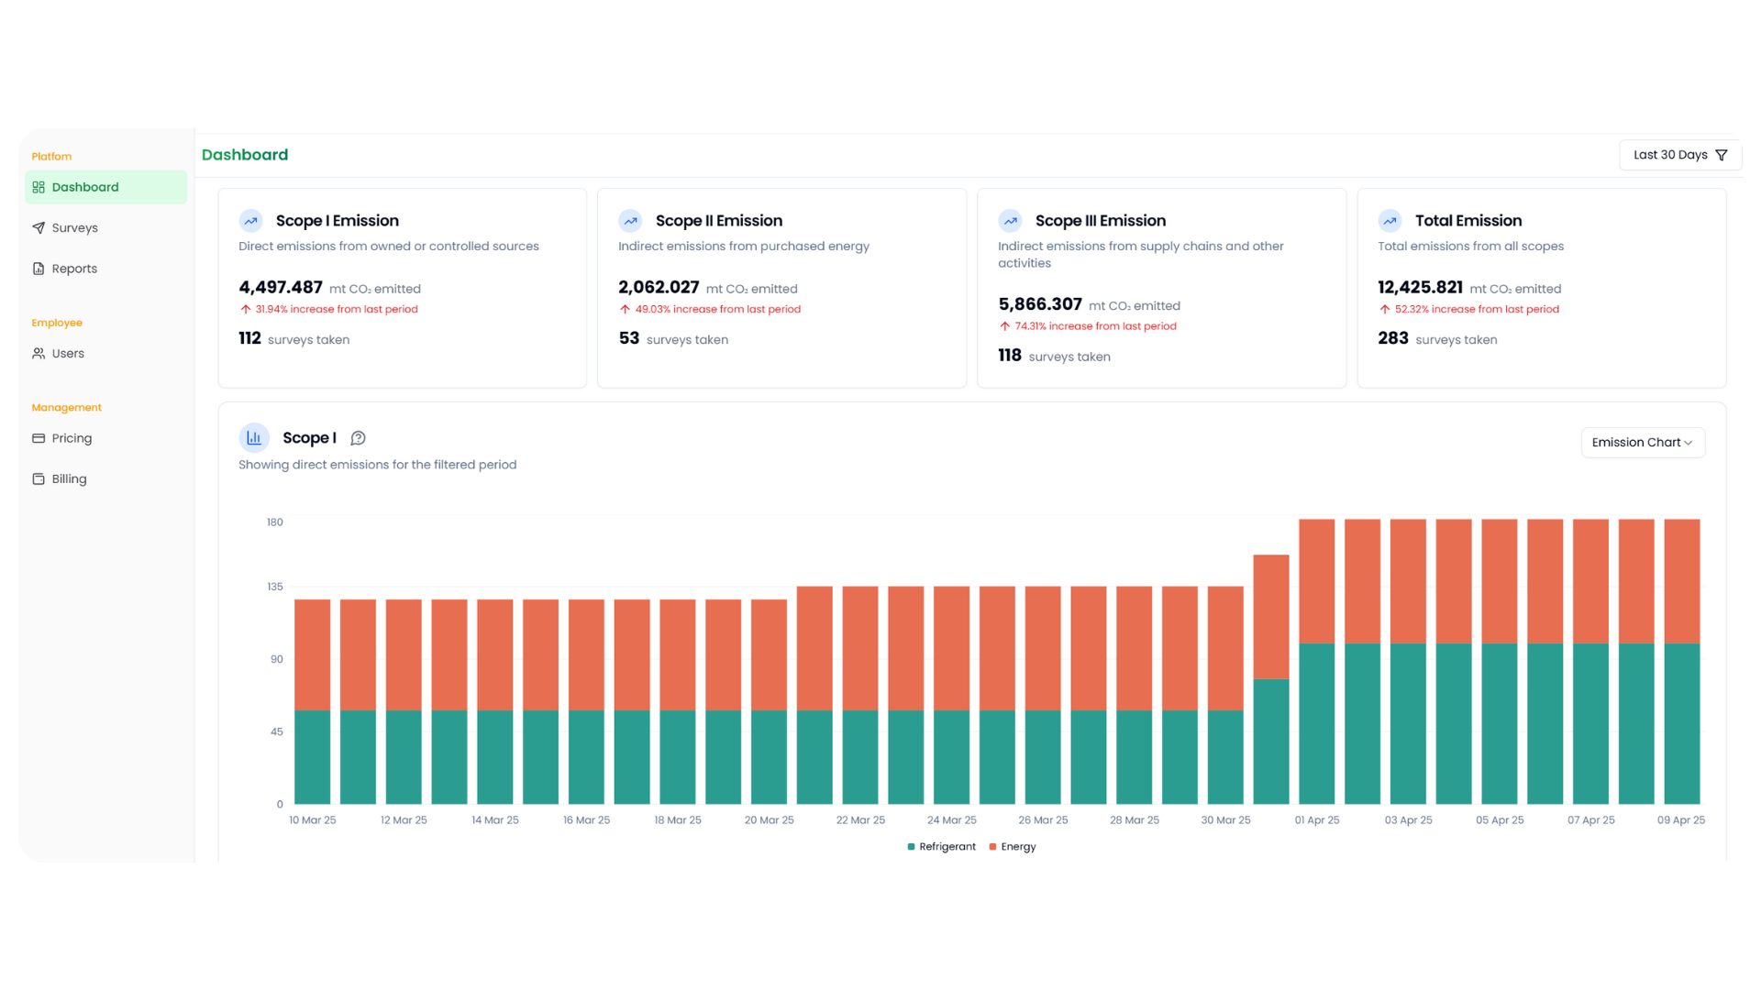
Task: Click the Scope III Emission trend icon
Action: pos(1010,221)
